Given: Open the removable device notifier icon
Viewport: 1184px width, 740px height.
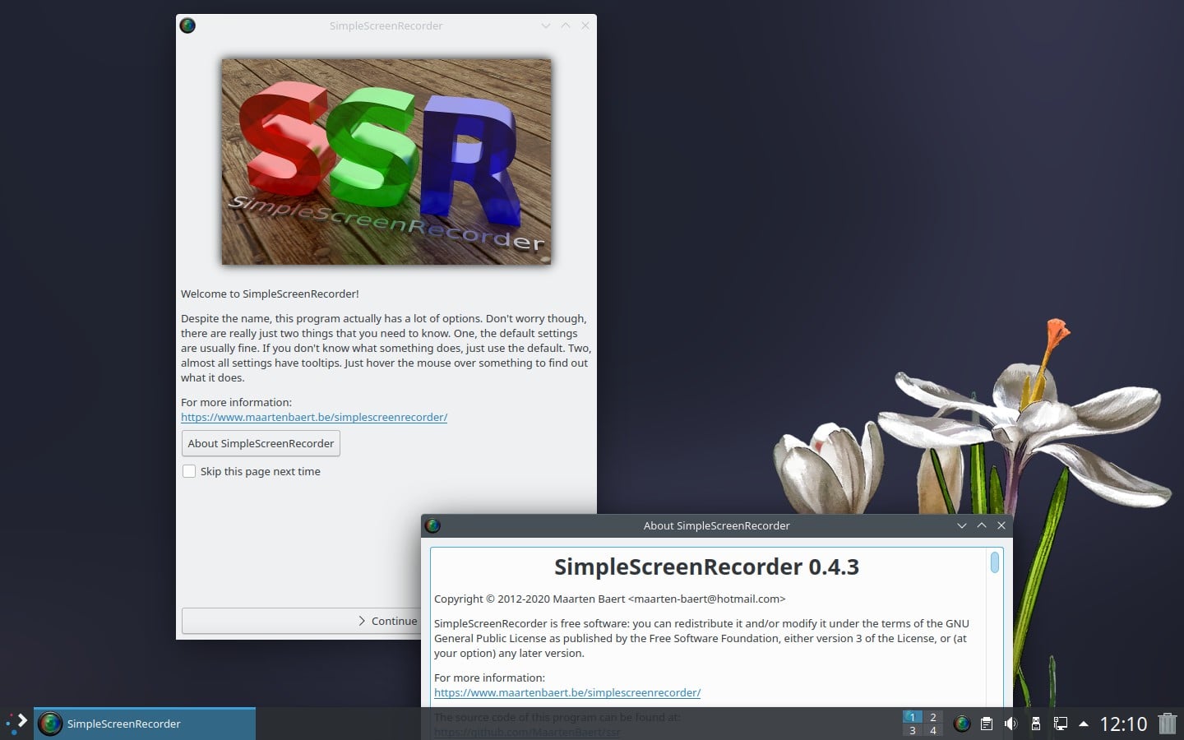Looking at the screenshot, I should click(x=1036, y=724).
